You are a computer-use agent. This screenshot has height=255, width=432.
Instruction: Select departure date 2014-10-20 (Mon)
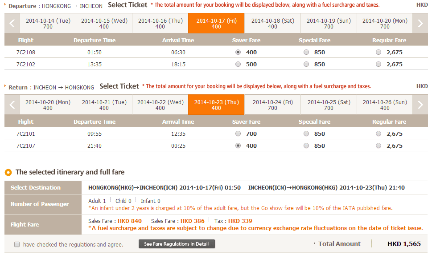click(385, 24)
